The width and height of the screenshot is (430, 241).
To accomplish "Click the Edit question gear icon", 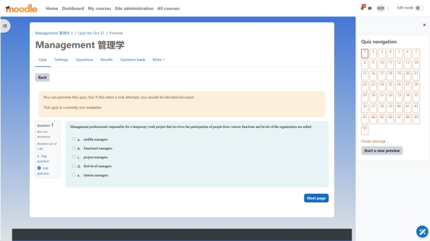I will tap(39, 168).
